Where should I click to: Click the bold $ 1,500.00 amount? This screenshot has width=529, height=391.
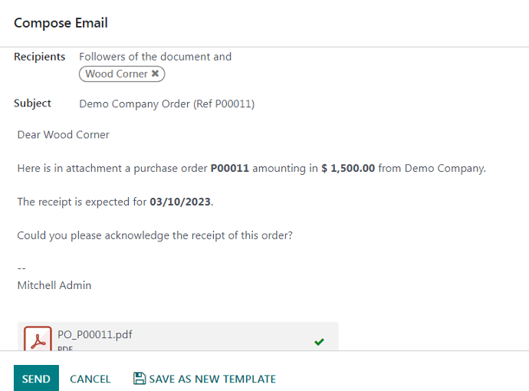click(348, 169)
